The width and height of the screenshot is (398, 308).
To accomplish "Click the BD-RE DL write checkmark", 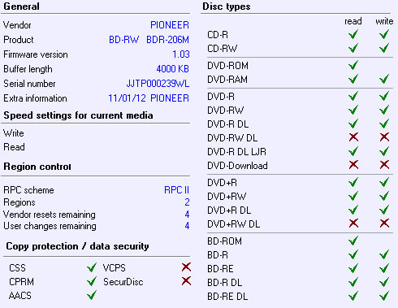I will click(x=384, y=296).
